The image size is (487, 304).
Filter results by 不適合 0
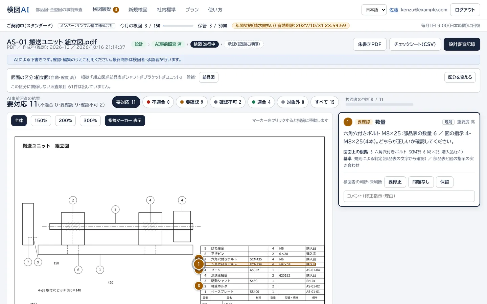(158, 102)
